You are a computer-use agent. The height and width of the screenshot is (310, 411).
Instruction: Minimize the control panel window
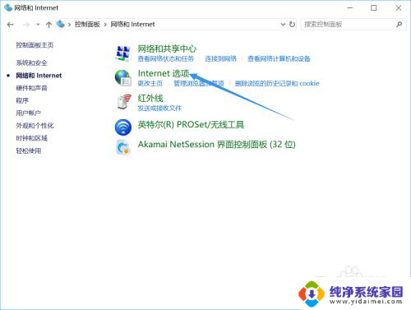coord(350,8)
